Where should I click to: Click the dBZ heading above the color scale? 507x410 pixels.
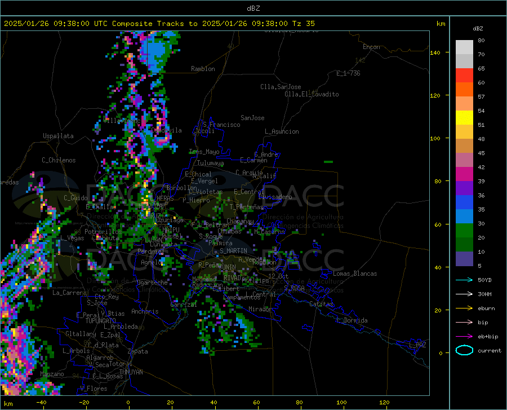point(478,28)
